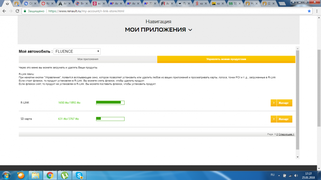The width and height of the screenshot is (321, 180).
Task: Go to Следующее next page link
Action: pyautogui.click(x=286, y=134)
